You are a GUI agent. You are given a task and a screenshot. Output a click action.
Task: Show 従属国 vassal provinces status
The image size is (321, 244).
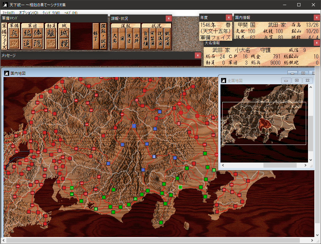(160, 39)
